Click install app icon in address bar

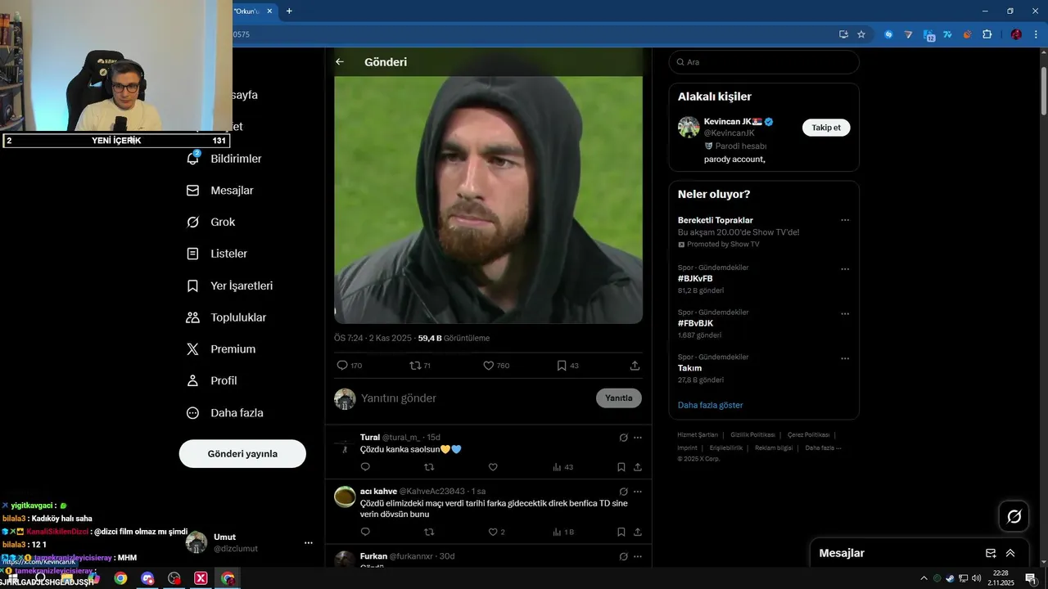(843, 34)
